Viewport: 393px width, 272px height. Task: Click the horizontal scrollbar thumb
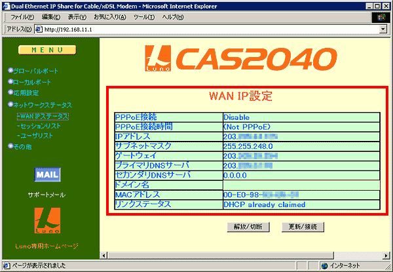tap(221, 256)
